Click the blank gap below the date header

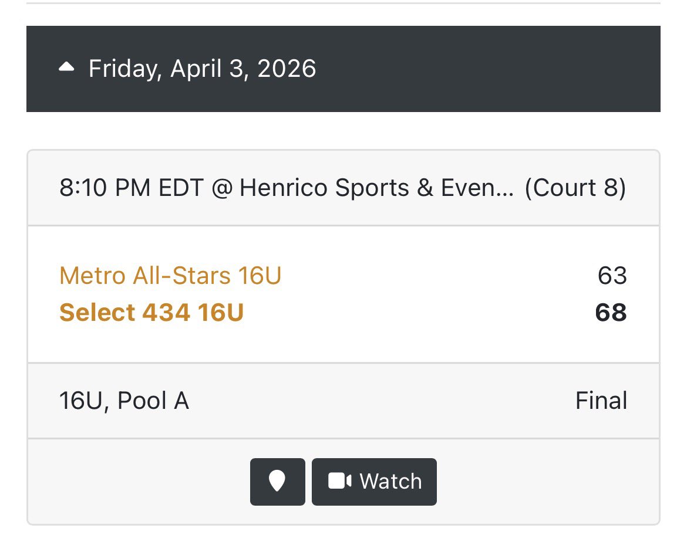pos(343,130)
